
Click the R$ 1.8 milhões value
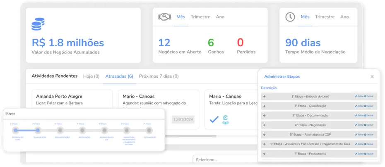(x=68, y=43)
